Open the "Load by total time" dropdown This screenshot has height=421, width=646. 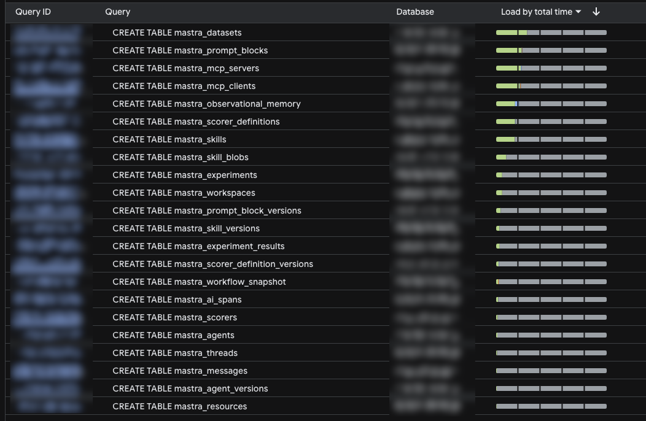click(x=536, y=12)
